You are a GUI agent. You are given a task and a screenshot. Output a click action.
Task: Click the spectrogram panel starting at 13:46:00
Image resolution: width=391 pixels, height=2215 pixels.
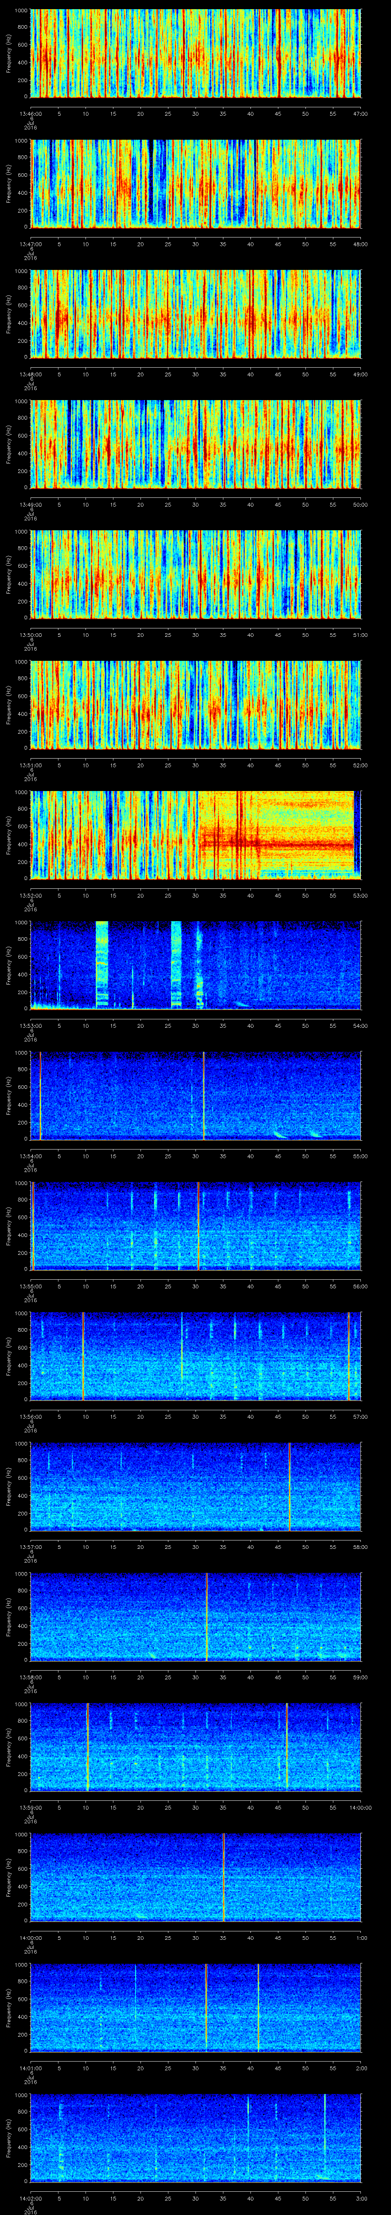tap(196, 53)
